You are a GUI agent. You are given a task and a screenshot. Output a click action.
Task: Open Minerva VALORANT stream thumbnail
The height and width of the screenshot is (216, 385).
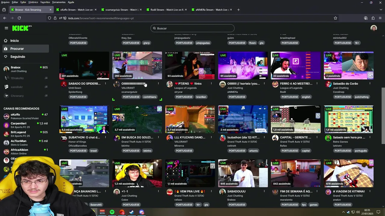(190, 119)
